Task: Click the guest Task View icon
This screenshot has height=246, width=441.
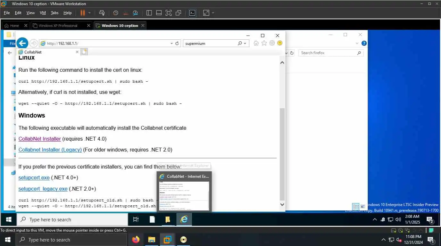Action: (136, 219)
